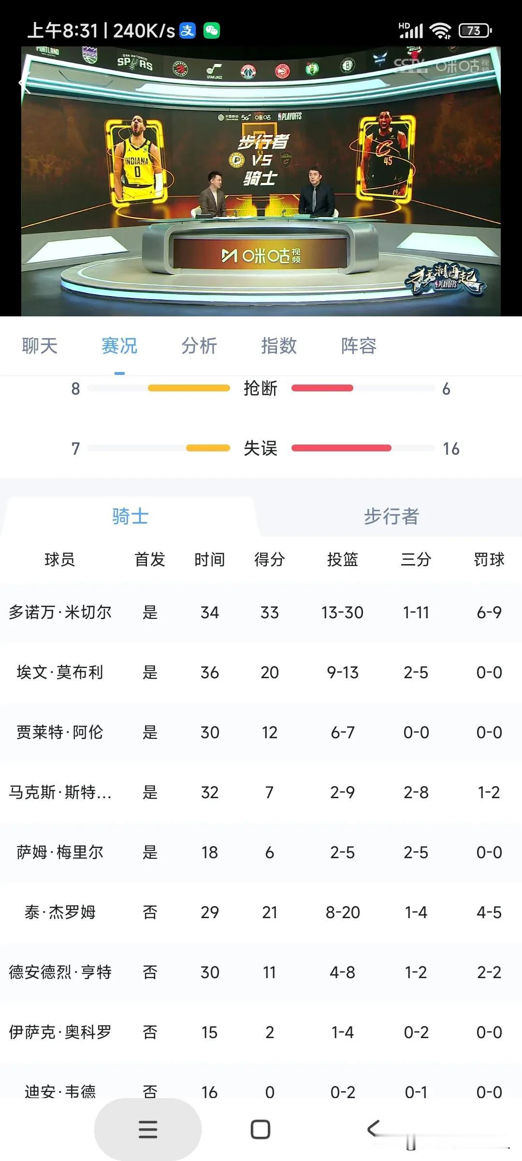Switch to the 聊天 chat tab
The height and width of the screenshot is (1161, 522).
click(40, 346)
